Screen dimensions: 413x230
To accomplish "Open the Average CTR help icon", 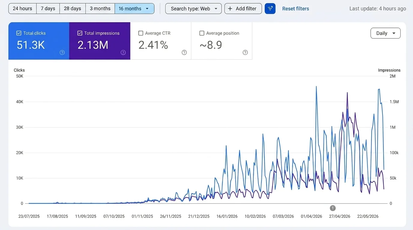I will pos(184,52).
